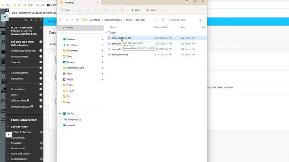This screenshot has height=162, width=289.
Task: Close the Blackboard course panel X button
Action: point(5,17)
